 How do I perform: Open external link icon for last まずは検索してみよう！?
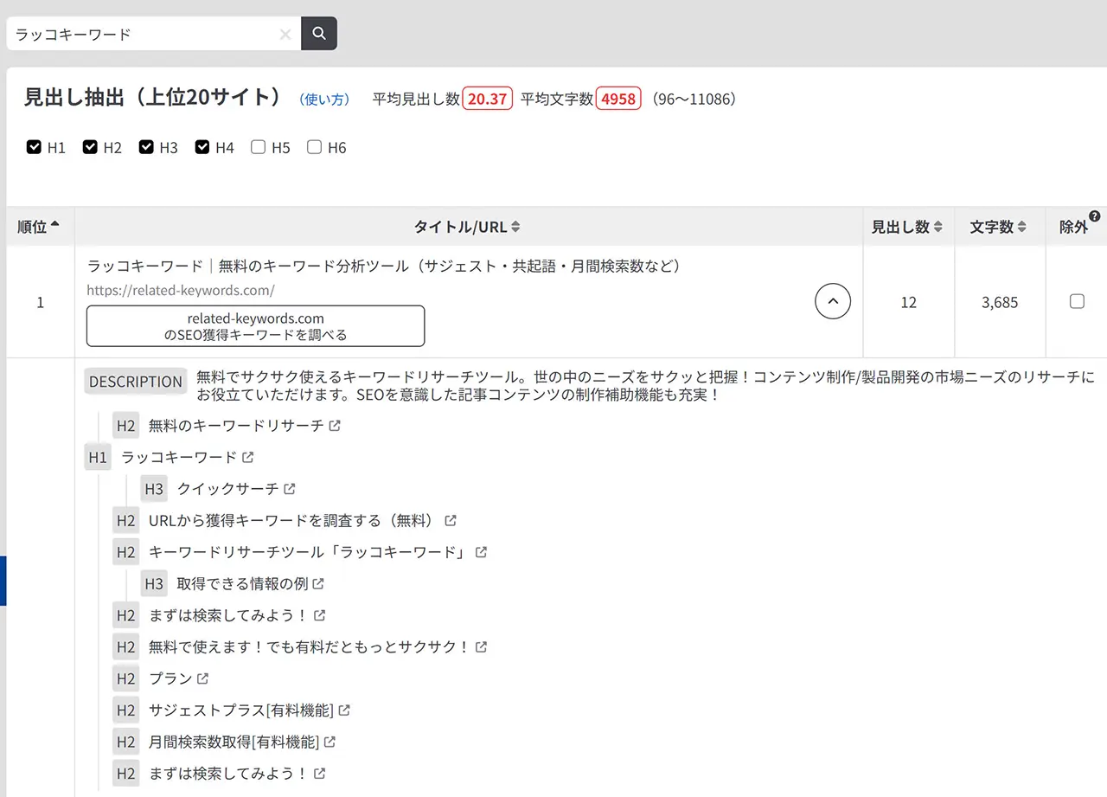point(320,774)
